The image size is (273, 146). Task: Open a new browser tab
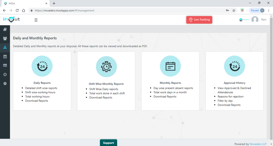click(x=54, y=3)
